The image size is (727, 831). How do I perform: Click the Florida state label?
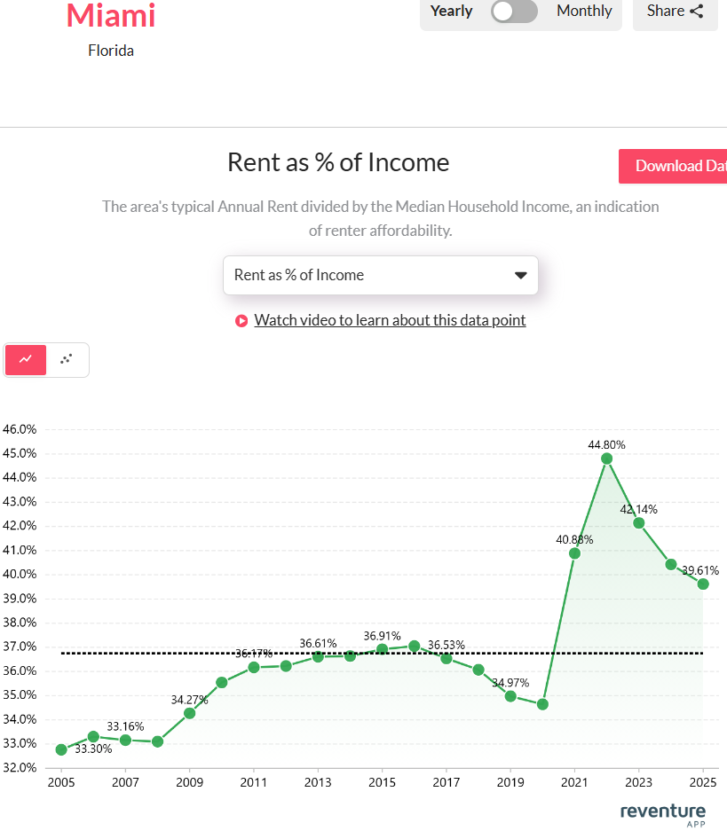click(110, 51)
